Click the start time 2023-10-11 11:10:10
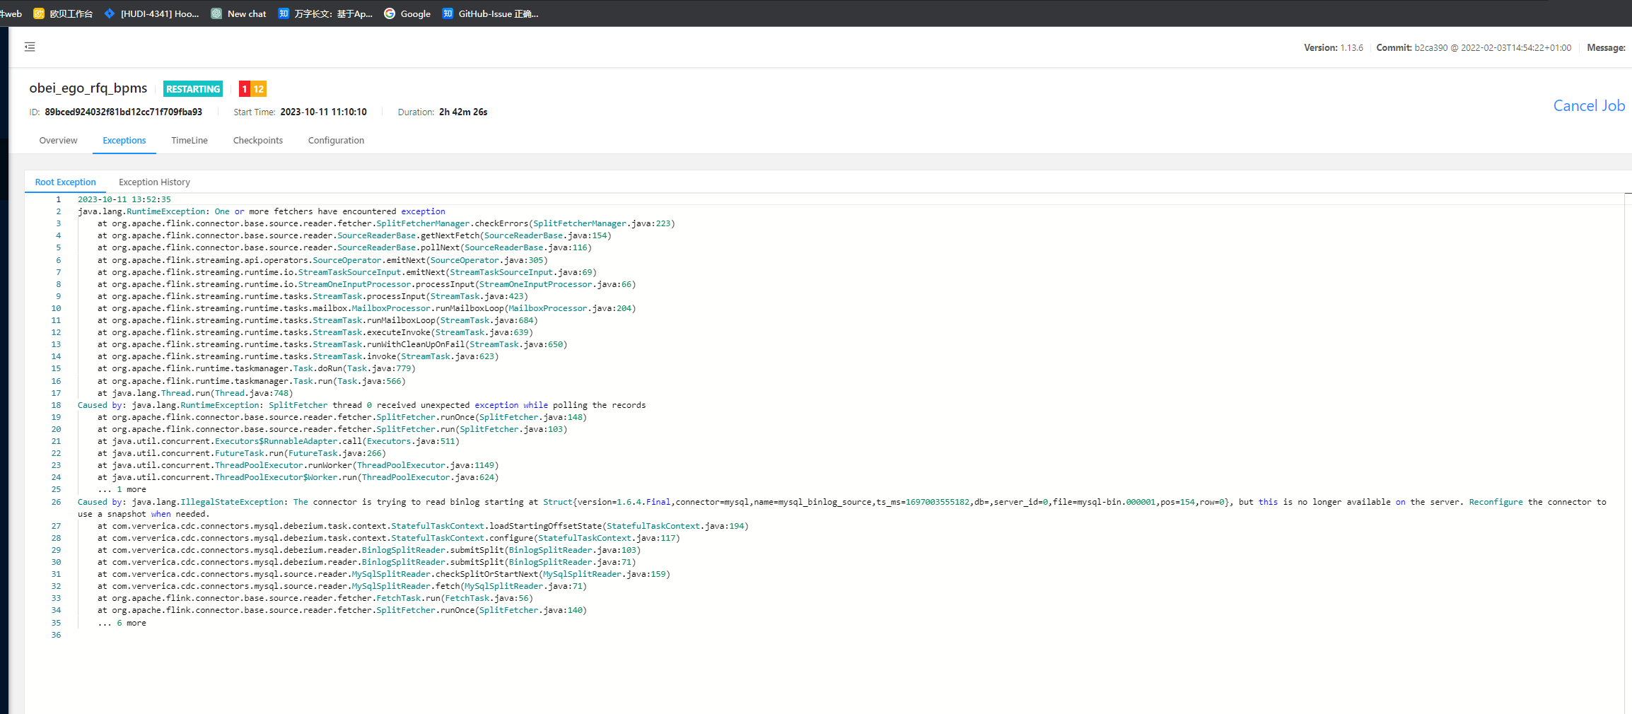The width and height of the screenshot is (1632, 714). click(324, 112)
